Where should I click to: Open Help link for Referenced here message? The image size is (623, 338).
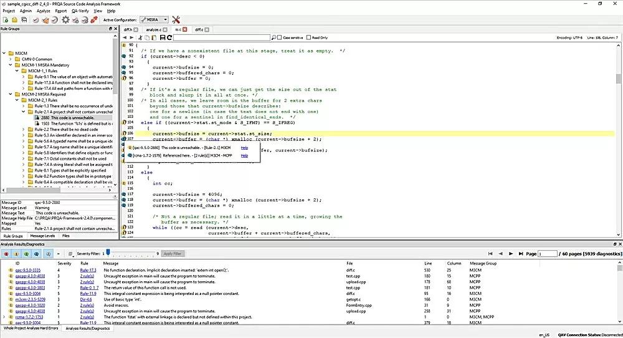244,155
